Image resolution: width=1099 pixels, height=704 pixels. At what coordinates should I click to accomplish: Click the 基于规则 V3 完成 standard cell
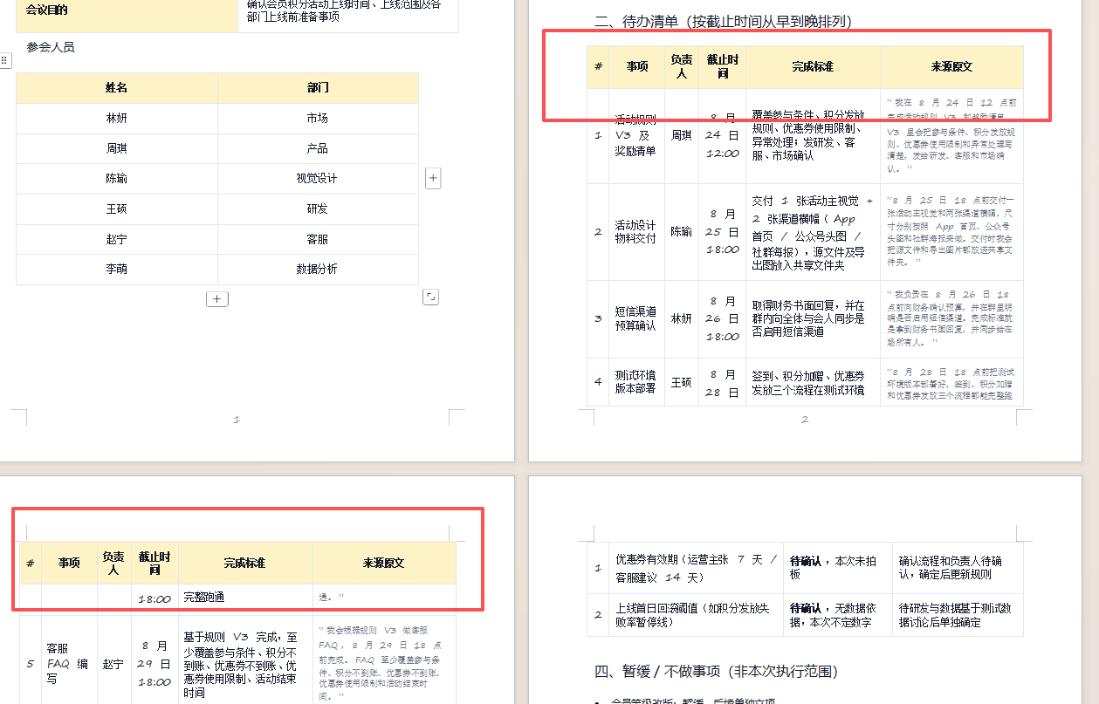(245, 664)
